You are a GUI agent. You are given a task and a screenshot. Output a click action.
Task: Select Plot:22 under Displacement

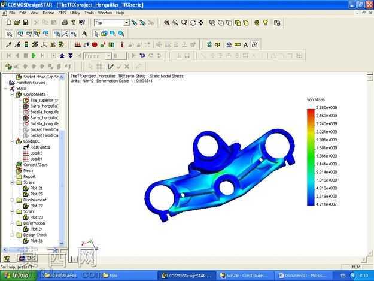[x=37, y=206]
